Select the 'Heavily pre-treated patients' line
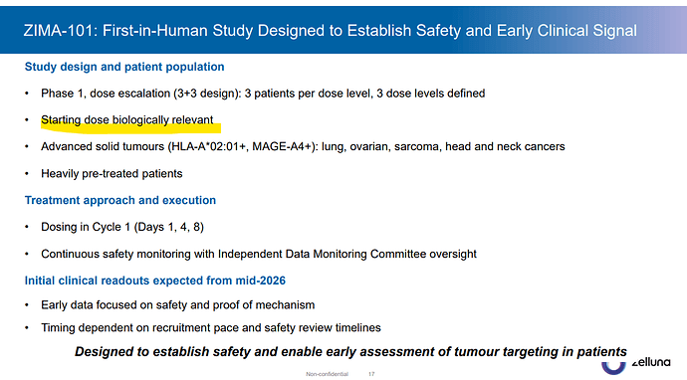Viewport: 687px width, 380px height. (112, 173)
